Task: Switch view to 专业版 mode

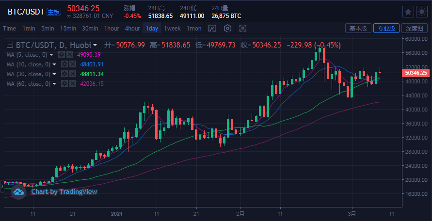Action: click(386, 28)
